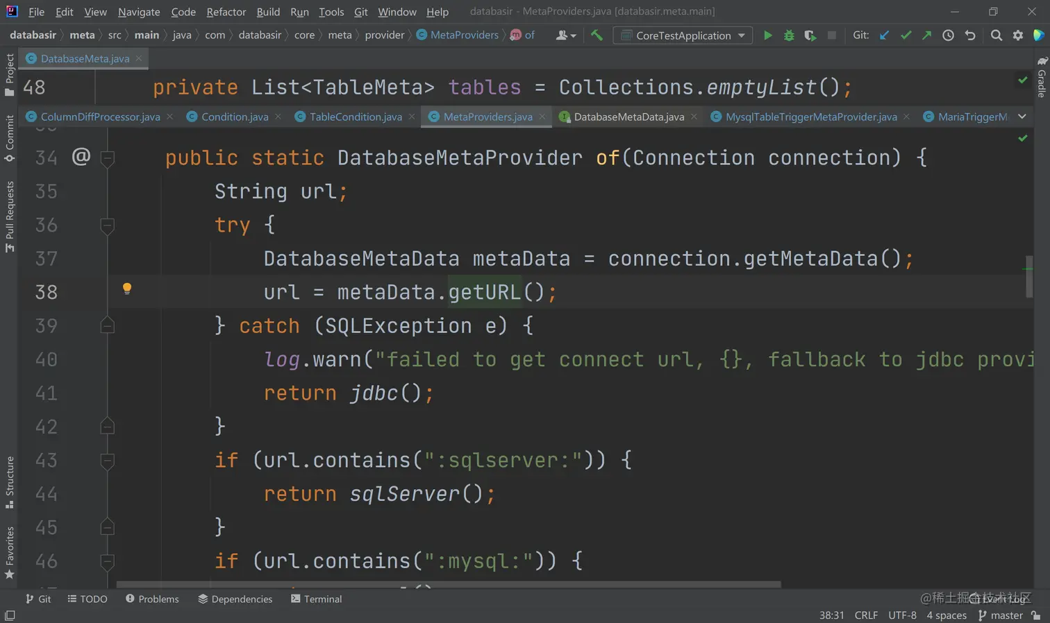The width and height of the screenshot is (1050, 623).
Task: Click the Stop square icon in the toolbar
Action: coord(831,35)
